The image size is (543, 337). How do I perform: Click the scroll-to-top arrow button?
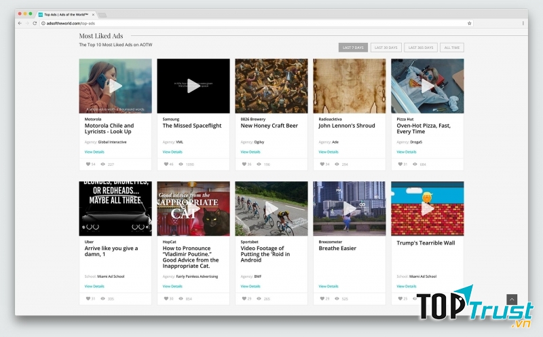512,299
